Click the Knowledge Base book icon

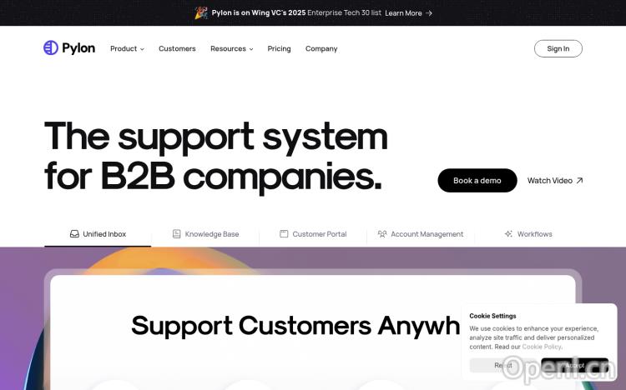176,234
